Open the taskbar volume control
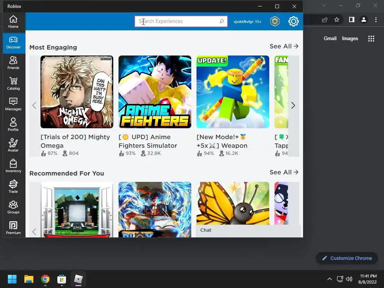The width and height of the screenshot is (384, 288). (x=349, y=279)
